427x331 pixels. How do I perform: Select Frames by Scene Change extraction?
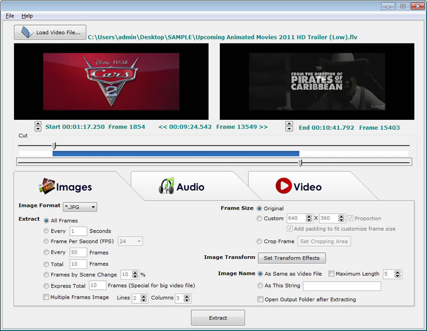click(x=46, y=274)
